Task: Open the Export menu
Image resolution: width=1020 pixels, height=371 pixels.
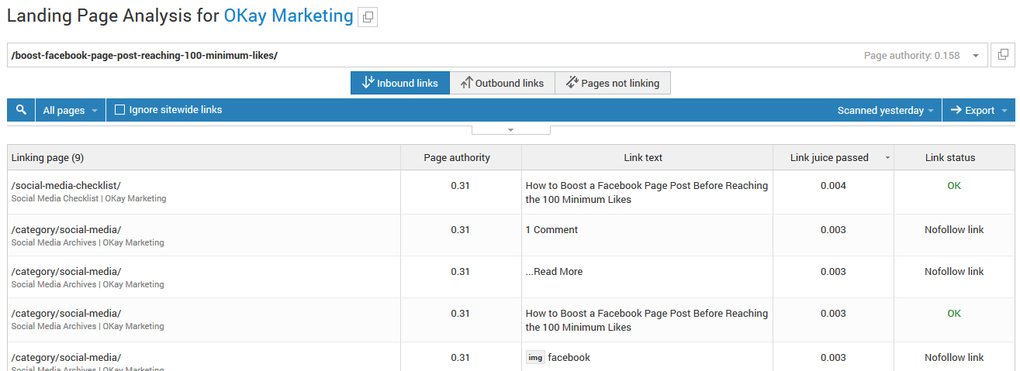Action: coord(979,110)
